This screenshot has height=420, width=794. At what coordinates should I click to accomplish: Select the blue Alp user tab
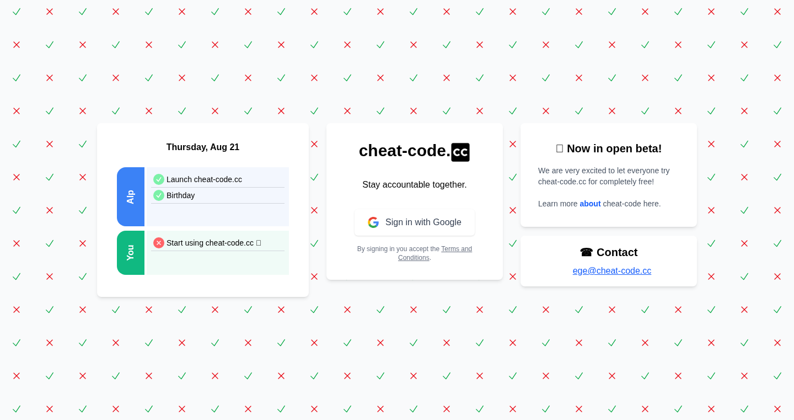[x=131, y=197]
